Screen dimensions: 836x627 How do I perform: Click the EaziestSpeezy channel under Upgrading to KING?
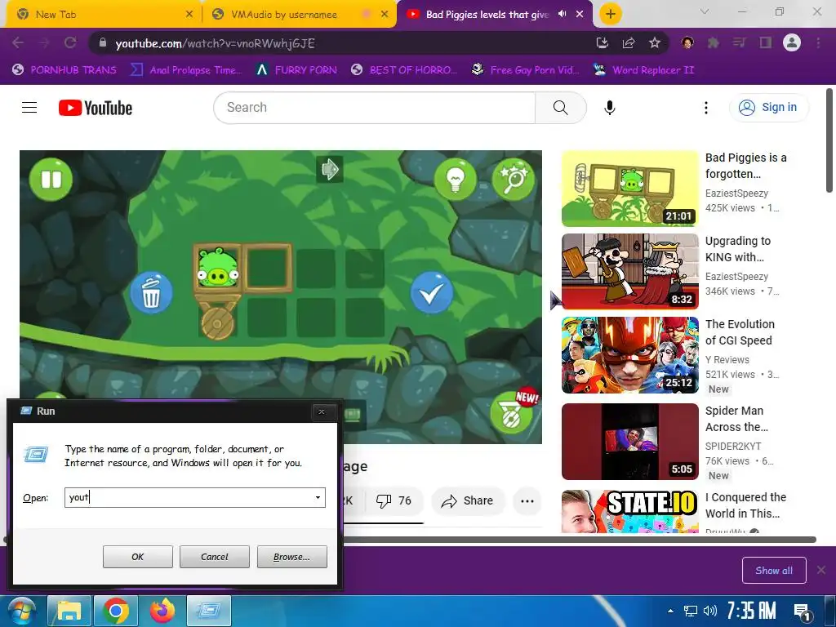point(737,276)
